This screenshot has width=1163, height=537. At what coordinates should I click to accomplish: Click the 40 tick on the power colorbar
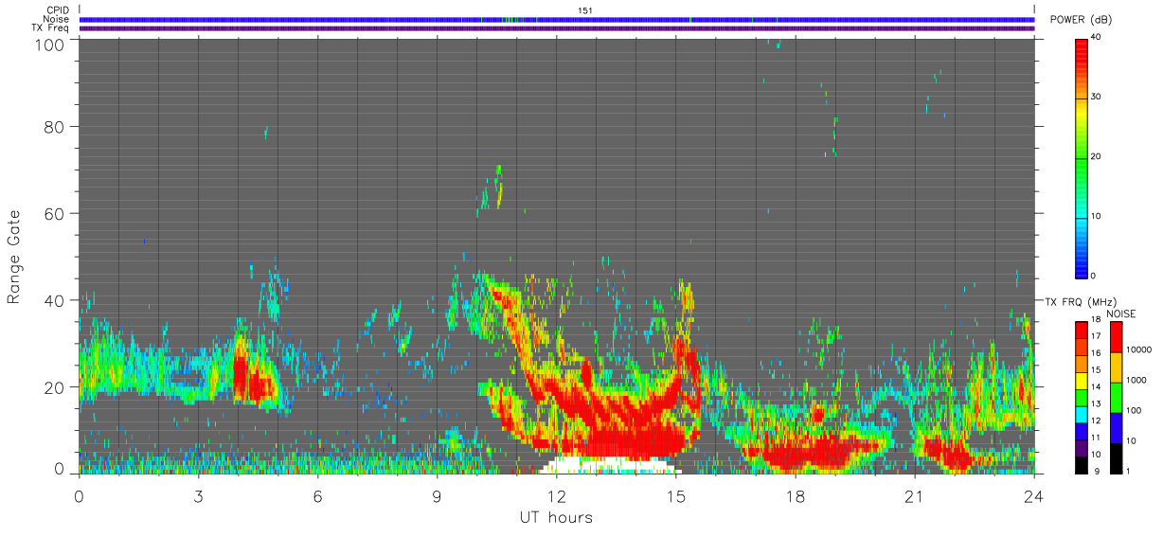point(1096,37)
